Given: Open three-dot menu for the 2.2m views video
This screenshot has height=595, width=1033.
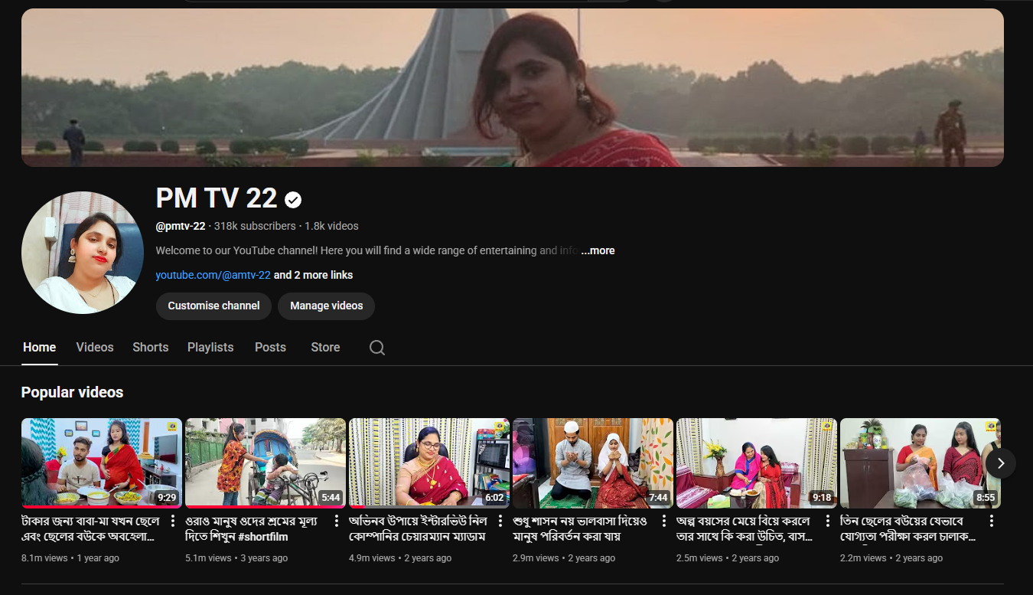Looking at the screenshot, I should click(x=991, y=521).
